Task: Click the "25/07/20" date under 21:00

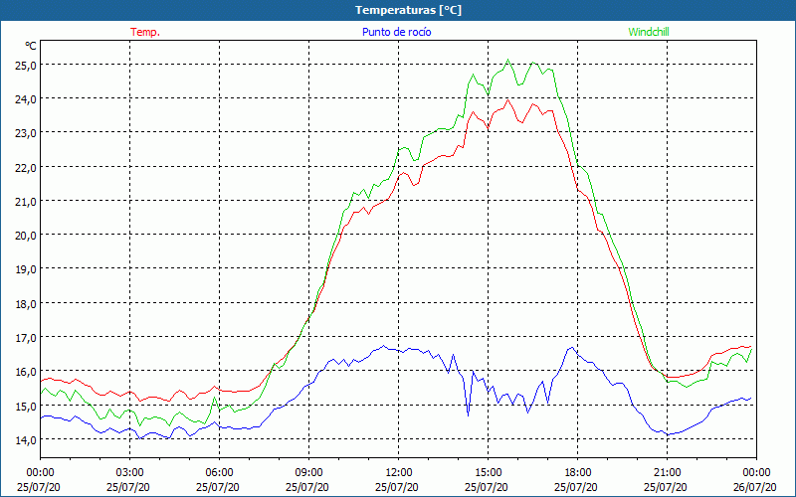Action: tap(666, 487)
